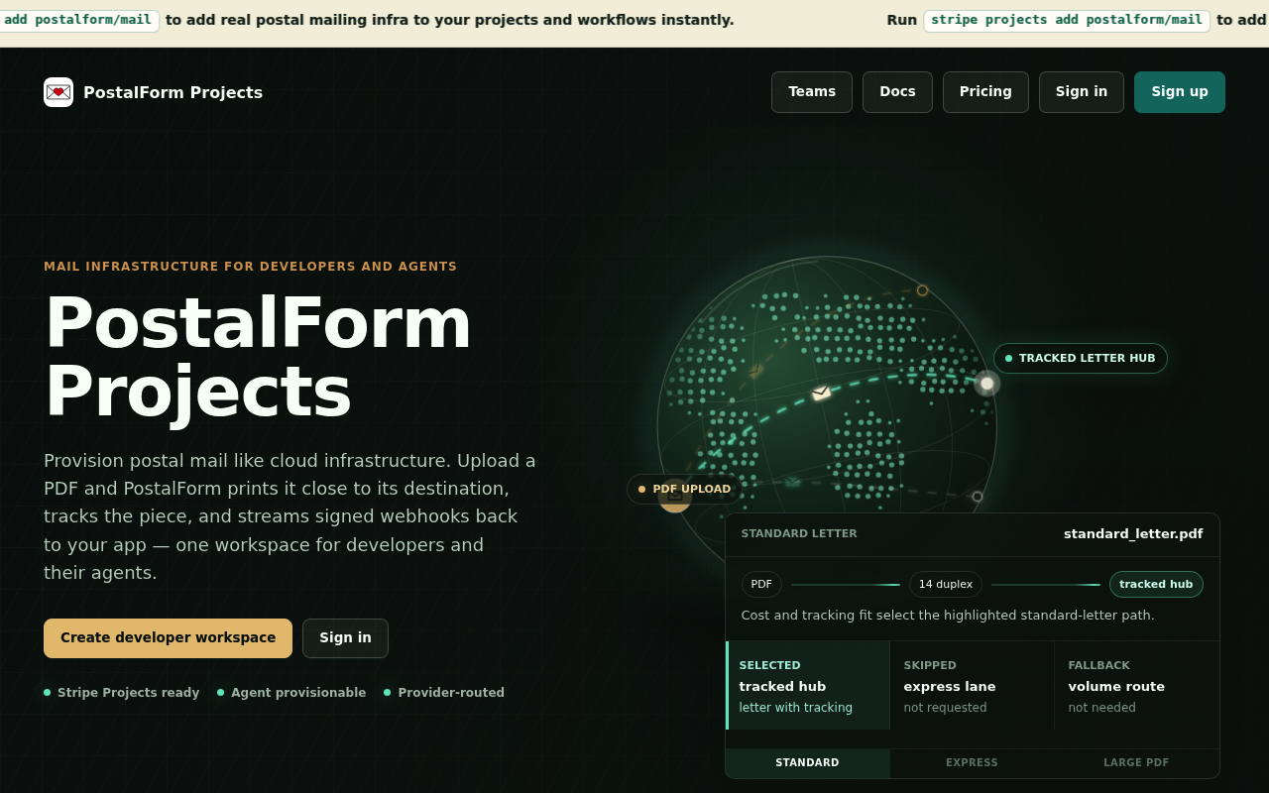Image resolution: width=1269 pixels, height=793 pixels.
Task: Select the STANDARD tab
Action: point(807,763)
